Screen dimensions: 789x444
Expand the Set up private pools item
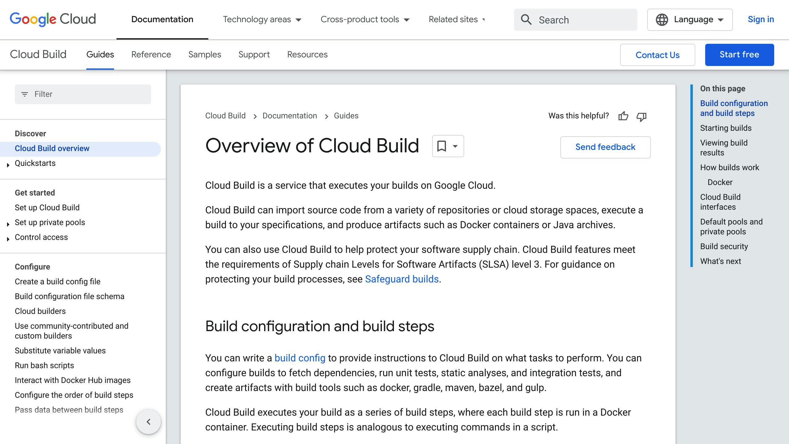[x=8, y=224]
